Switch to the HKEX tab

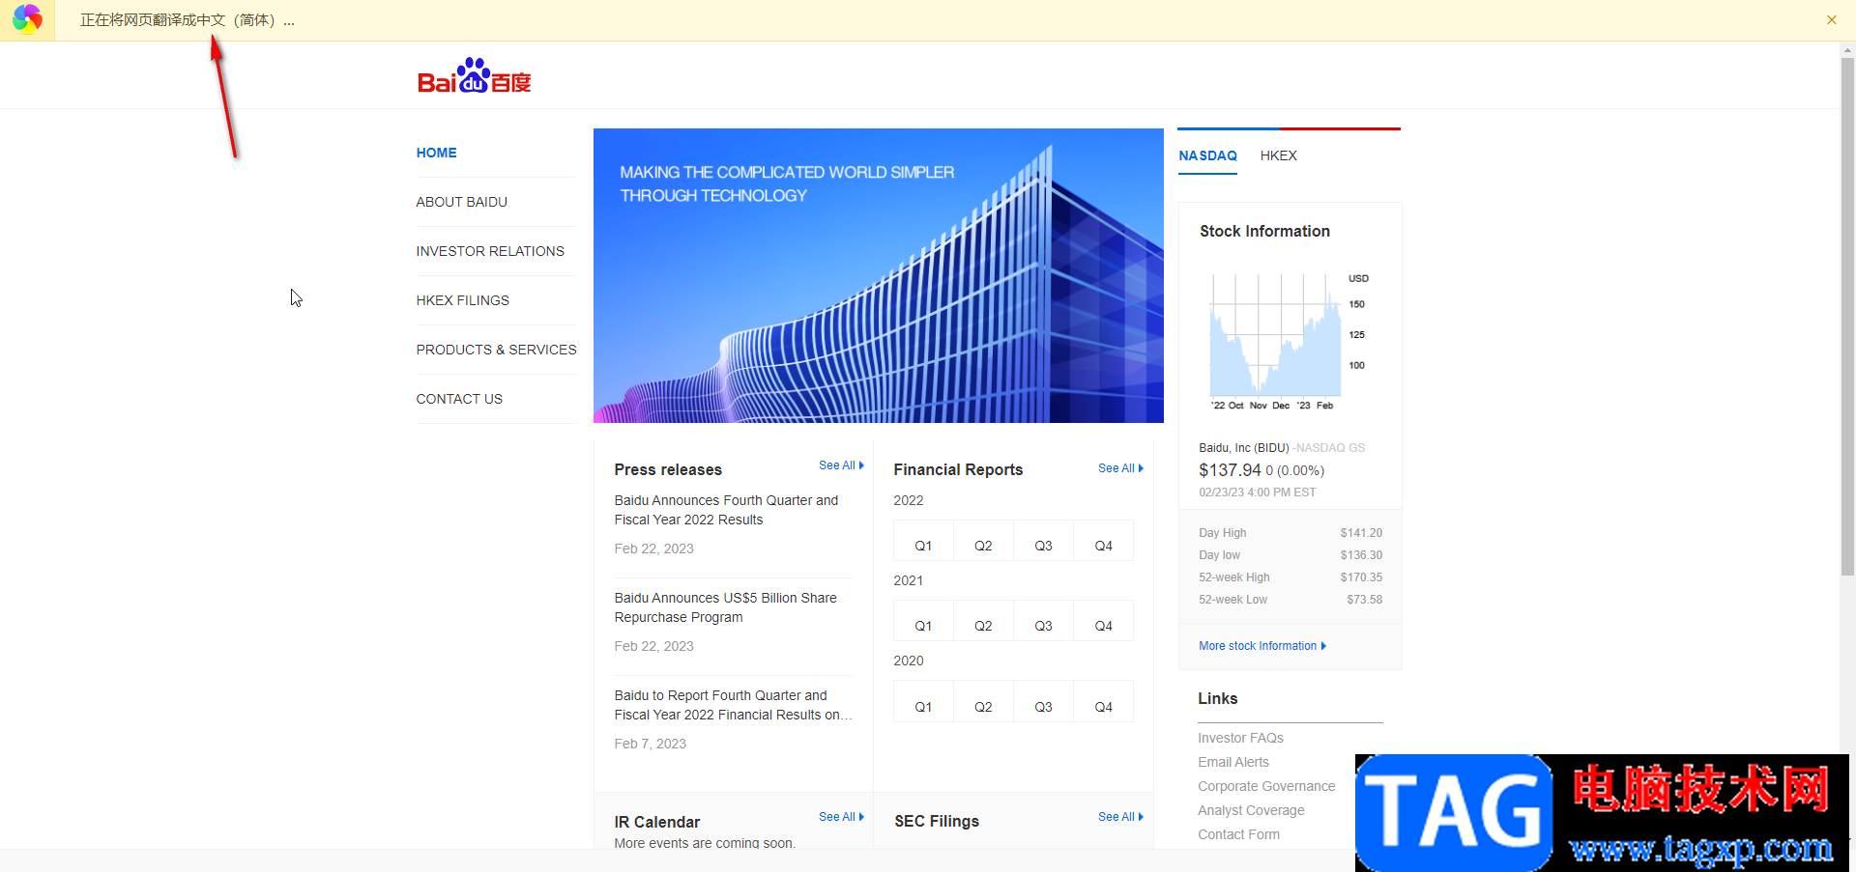pos(1279,155)
